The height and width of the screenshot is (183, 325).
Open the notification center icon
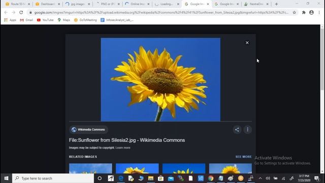pyautogui.click(x=316, y=178)
